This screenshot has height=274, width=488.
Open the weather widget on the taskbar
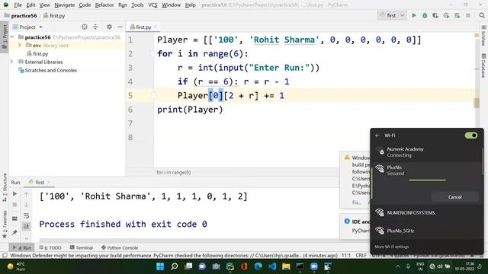click(16, 266)
